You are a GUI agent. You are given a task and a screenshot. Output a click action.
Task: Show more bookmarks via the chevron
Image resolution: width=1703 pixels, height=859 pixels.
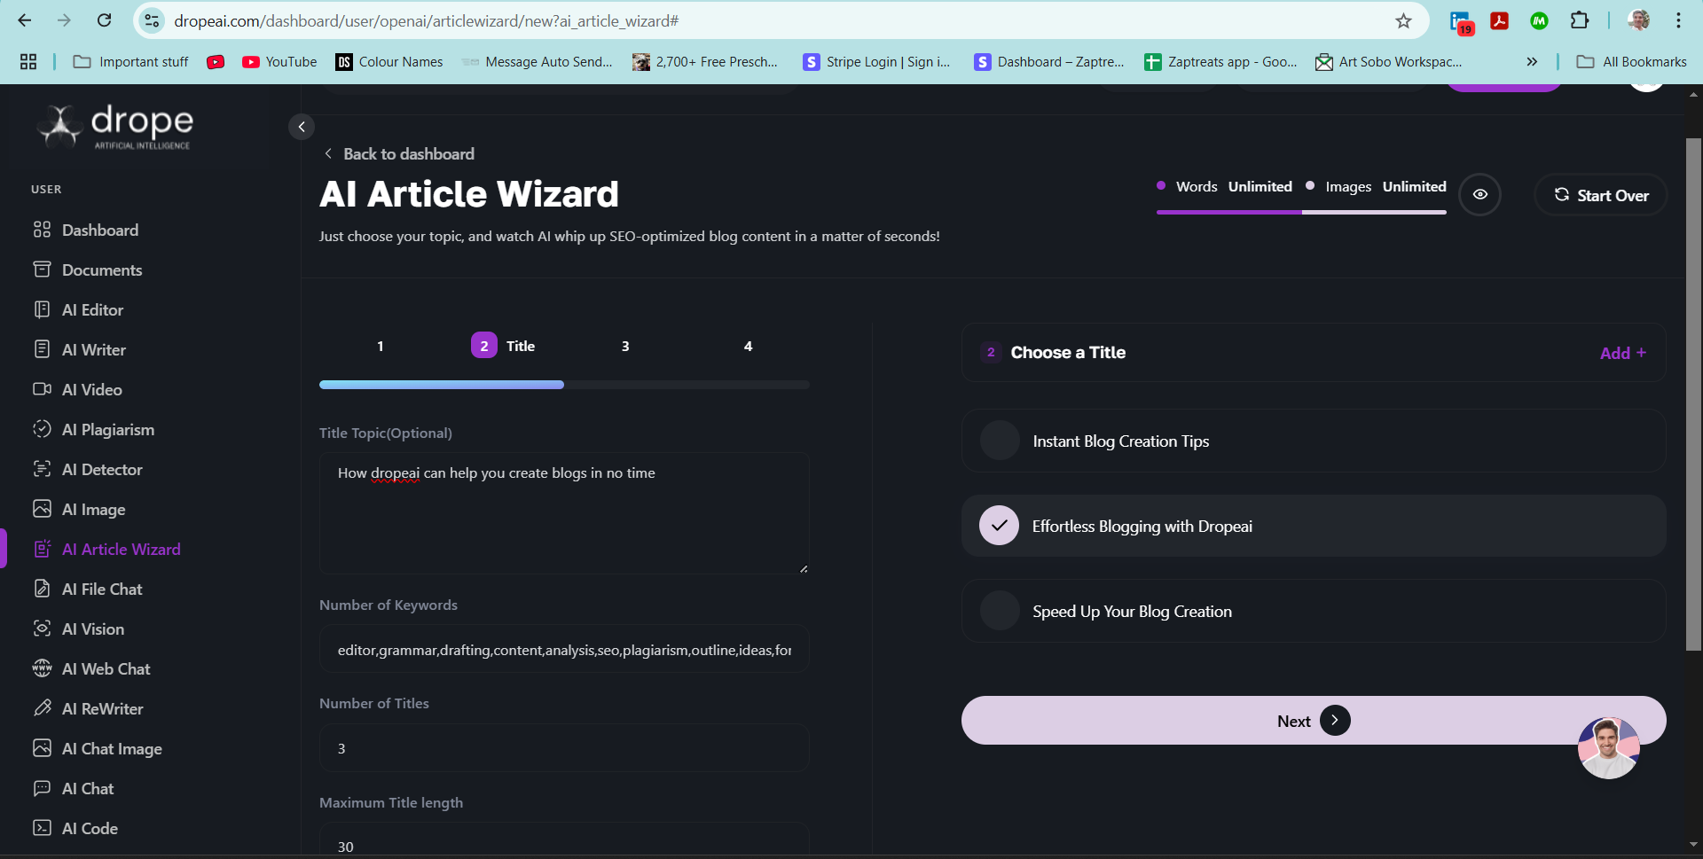pos(1532,61)
